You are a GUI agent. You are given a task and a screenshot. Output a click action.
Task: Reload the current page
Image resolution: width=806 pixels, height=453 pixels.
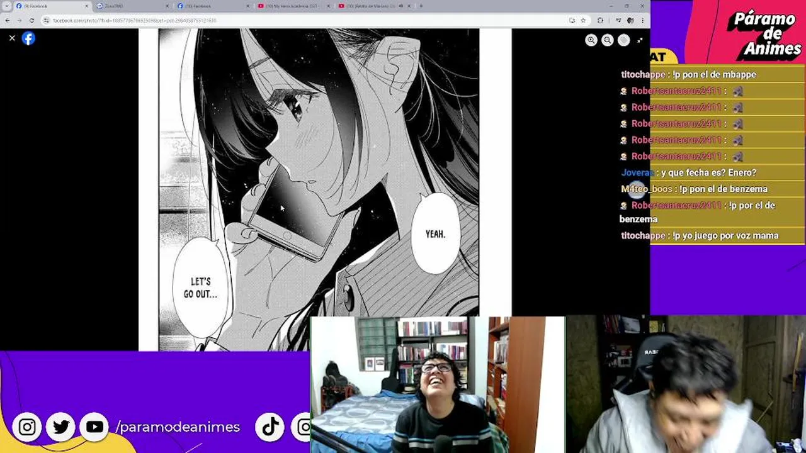click(x=31, y=20)
